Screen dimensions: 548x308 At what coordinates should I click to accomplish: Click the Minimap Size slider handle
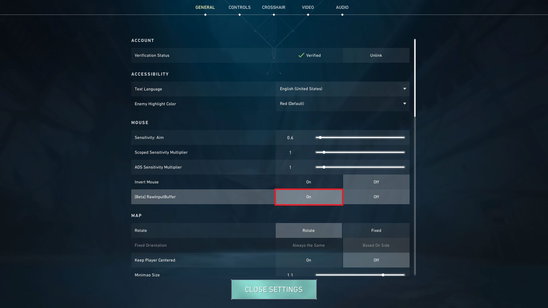click(383, 275)
